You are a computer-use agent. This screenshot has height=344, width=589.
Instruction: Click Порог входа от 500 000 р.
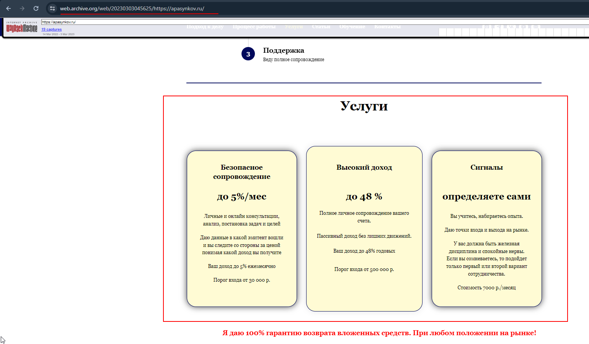[364, 269]
